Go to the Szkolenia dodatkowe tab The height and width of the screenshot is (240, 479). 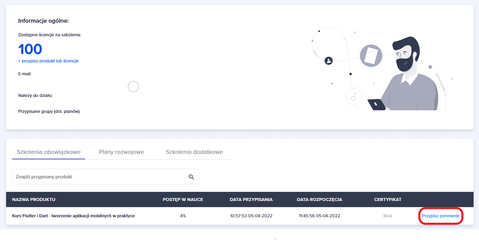pos(194,152)
